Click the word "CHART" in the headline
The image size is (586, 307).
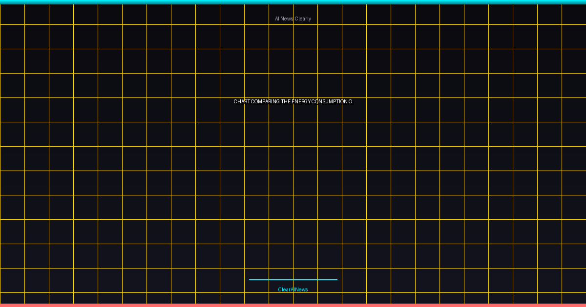242,101
